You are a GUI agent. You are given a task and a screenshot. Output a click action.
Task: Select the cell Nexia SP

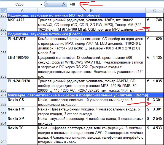pos(22,121)
